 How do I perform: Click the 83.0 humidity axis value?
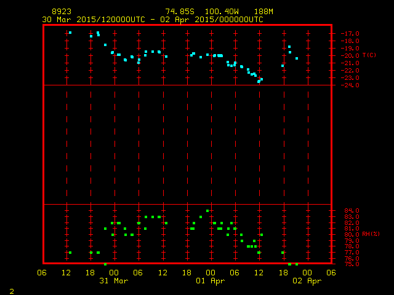point(352,217)
